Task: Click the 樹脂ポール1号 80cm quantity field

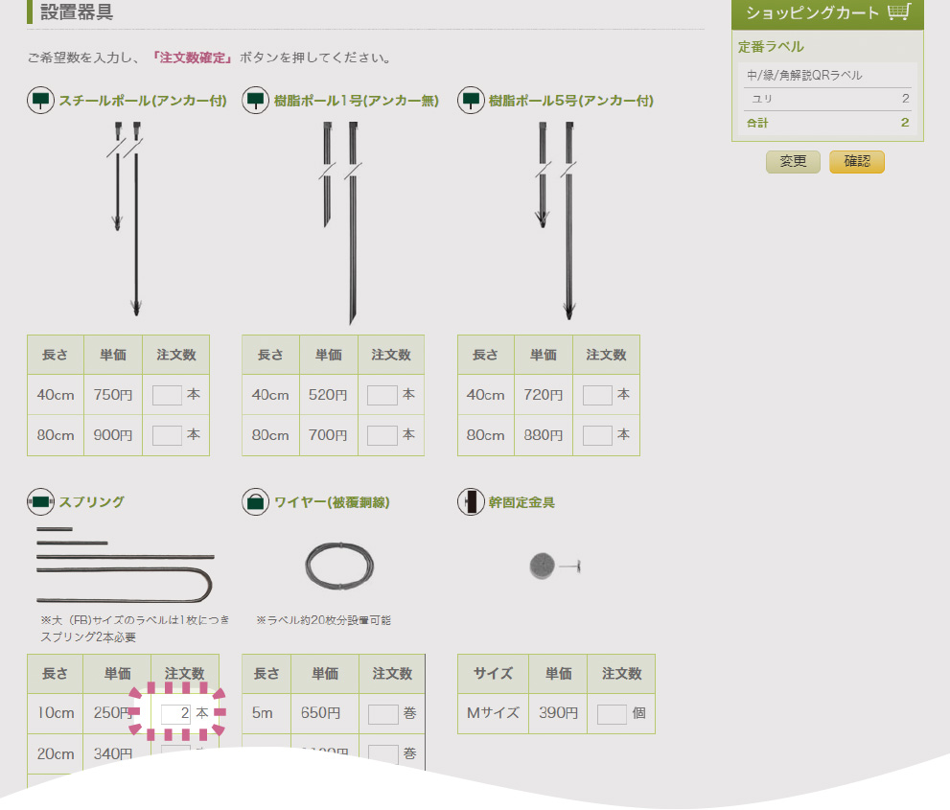Action: 382,434
